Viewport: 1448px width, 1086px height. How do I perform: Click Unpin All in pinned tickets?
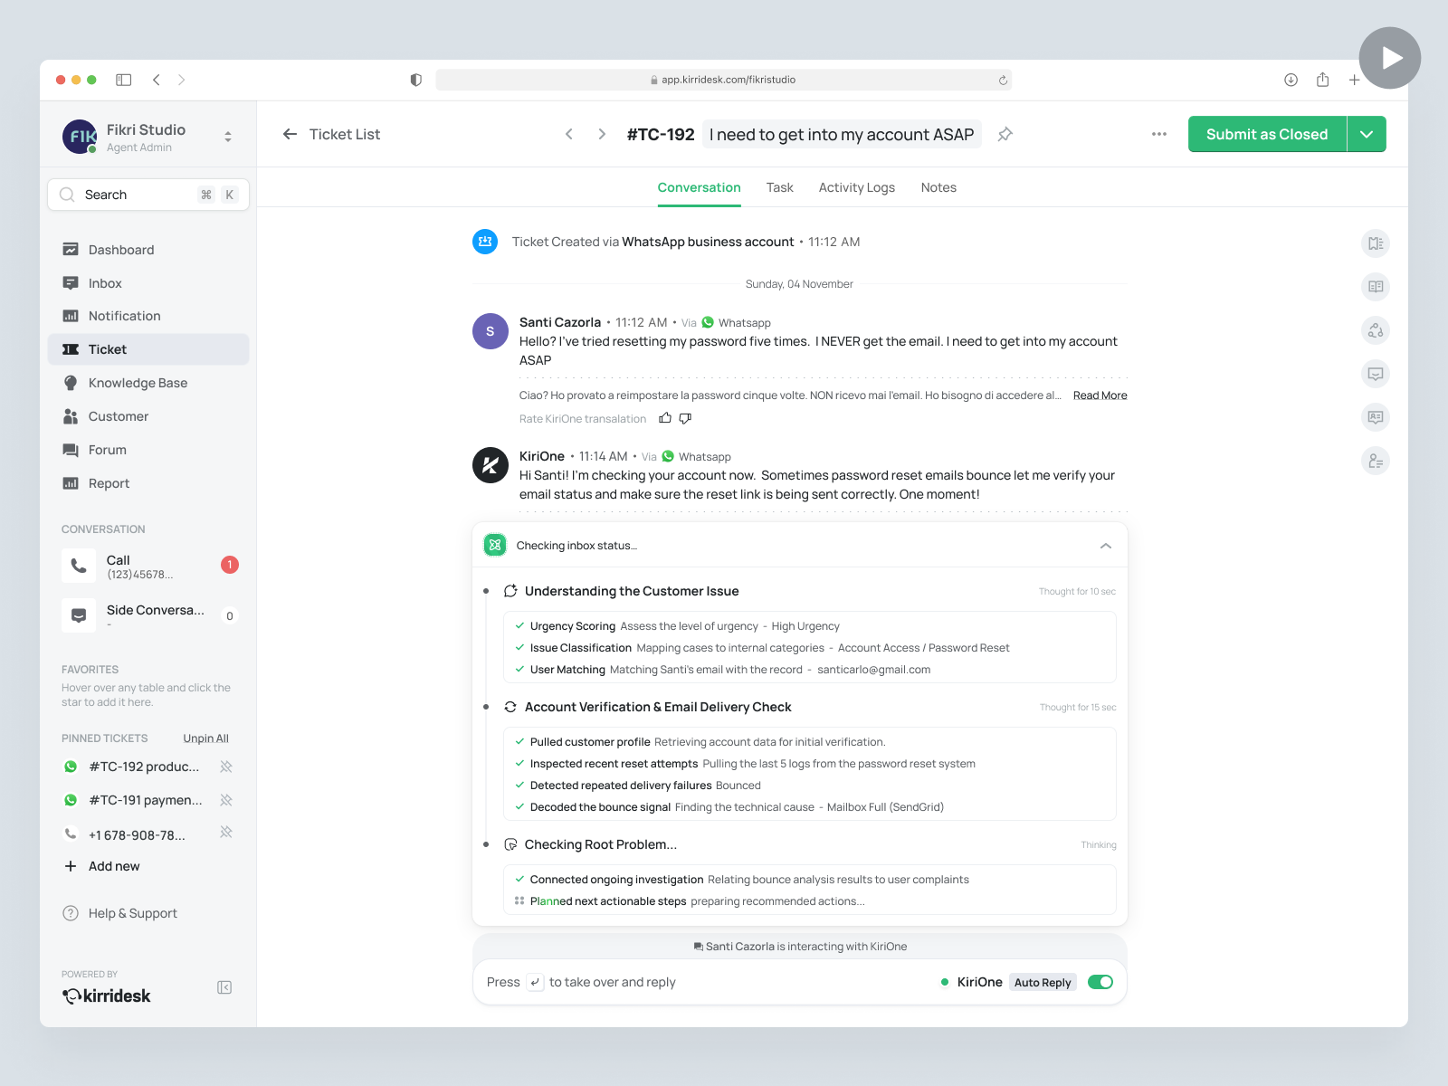(x=205, y=738)
